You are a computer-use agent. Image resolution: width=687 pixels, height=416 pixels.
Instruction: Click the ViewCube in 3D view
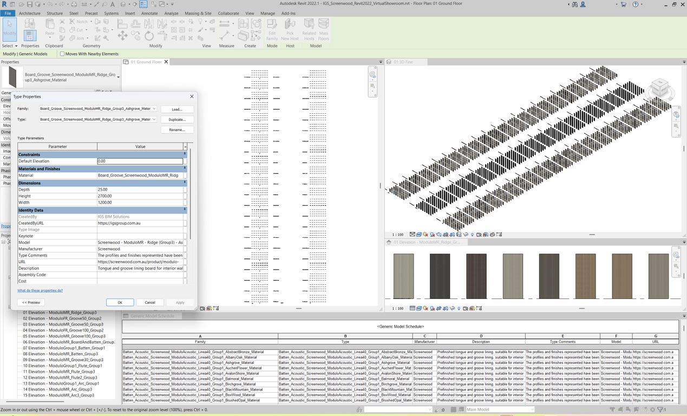tap(659, 88)
